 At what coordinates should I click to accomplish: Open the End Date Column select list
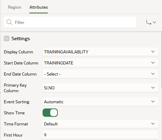click(x=100, y=74)
